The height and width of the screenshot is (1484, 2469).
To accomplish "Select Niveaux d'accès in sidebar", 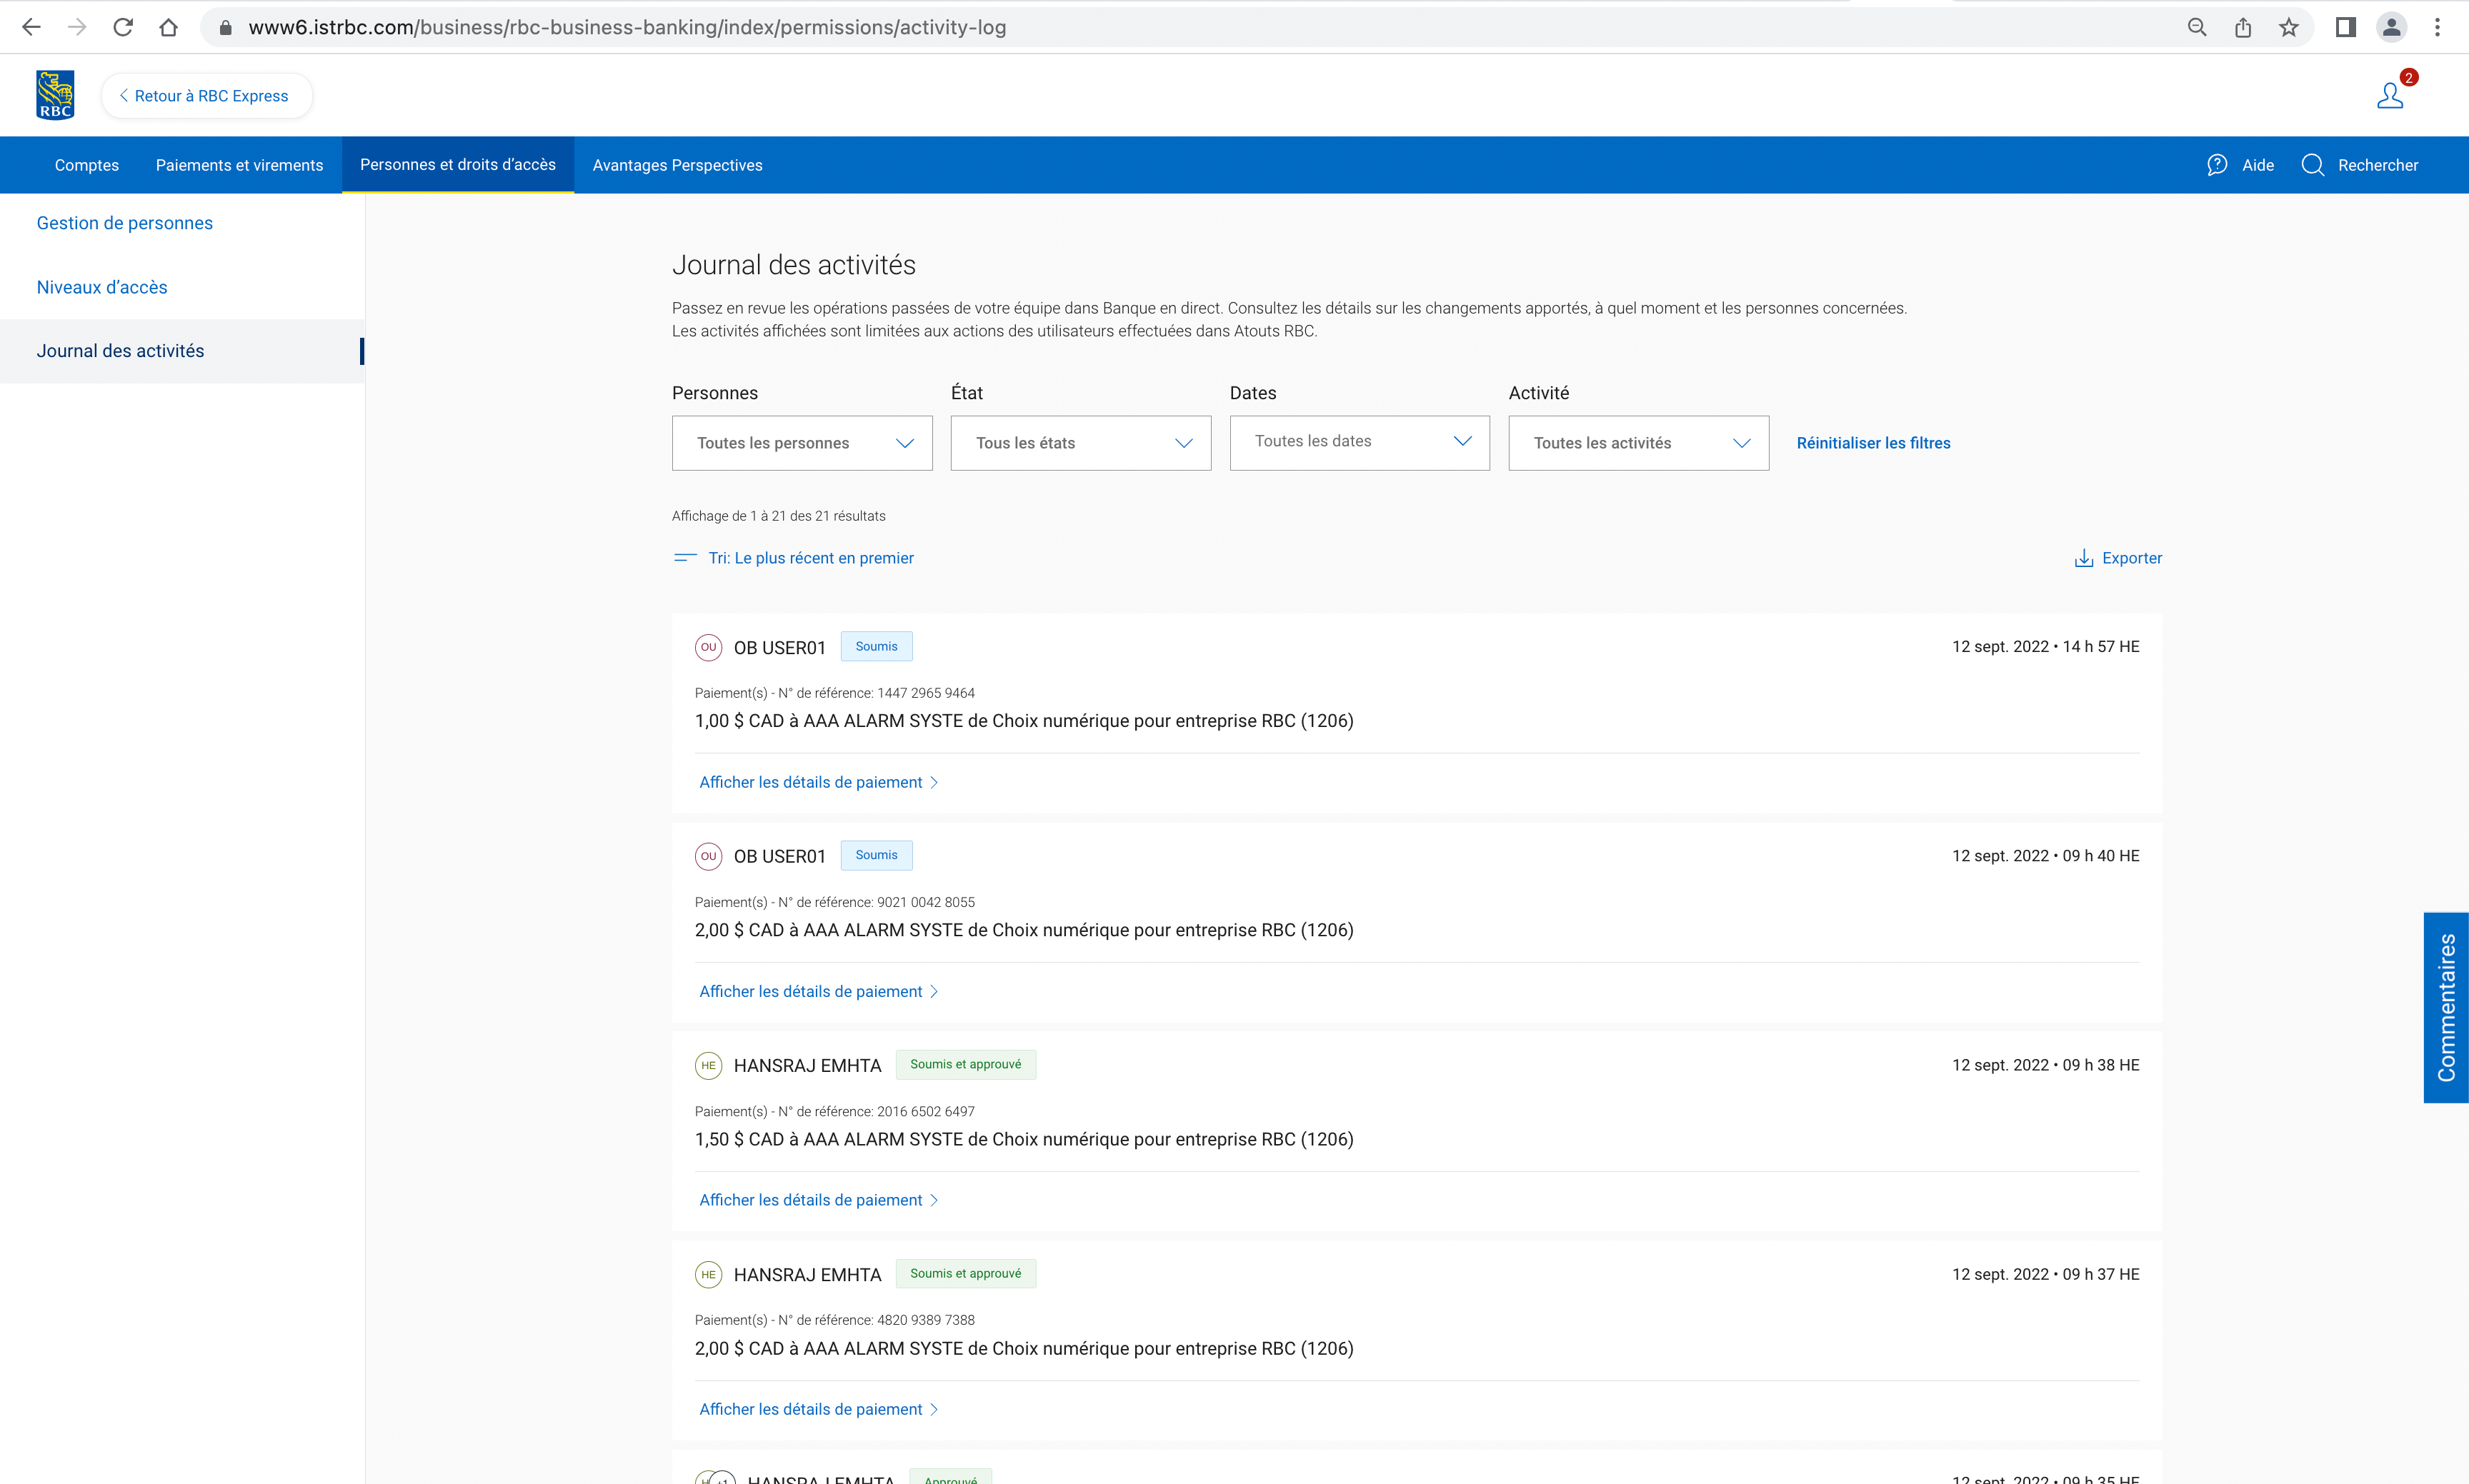I will pos(102,287).
